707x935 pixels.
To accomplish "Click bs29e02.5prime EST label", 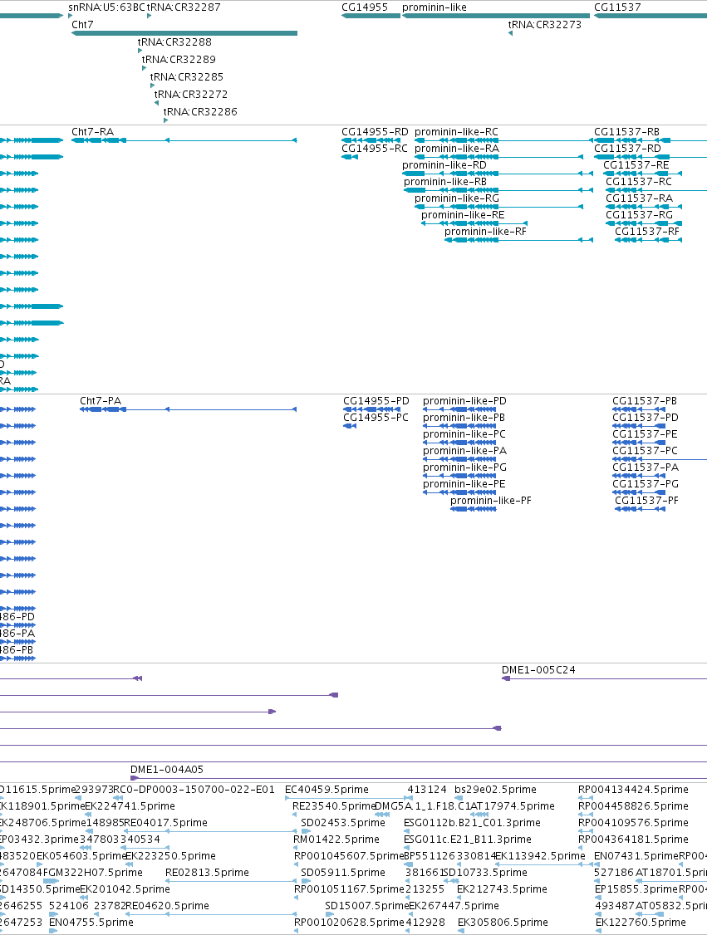I will coord(496,790).
